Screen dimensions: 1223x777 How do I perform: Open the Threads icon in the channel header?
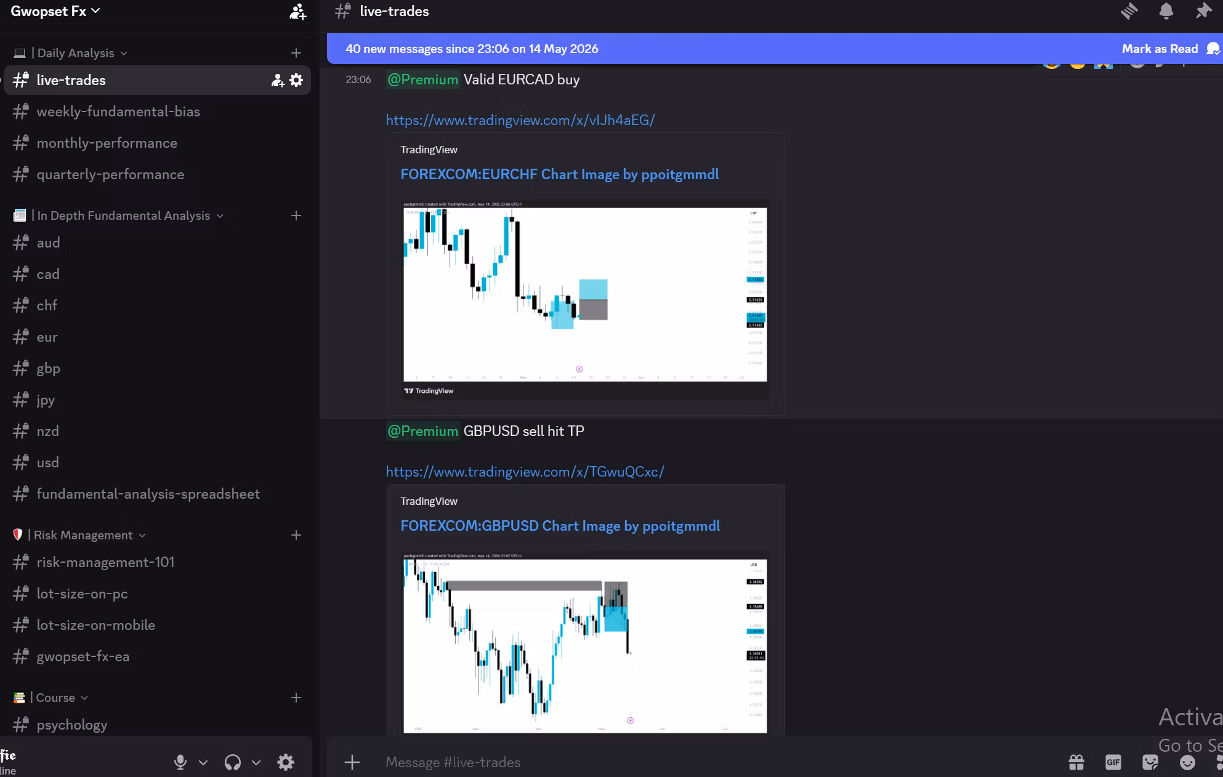tap(1129, 11)
